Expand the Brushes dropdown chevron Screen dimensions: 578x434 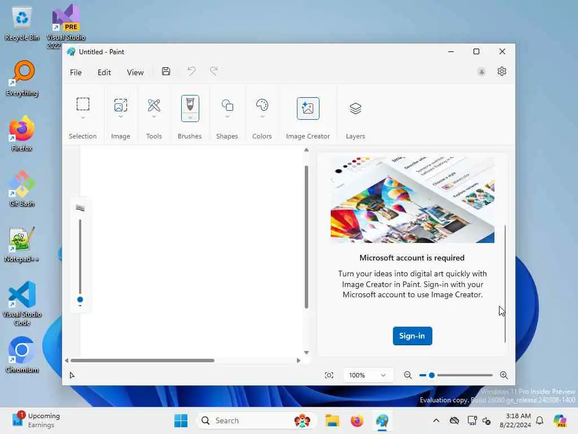coord(190,118)
